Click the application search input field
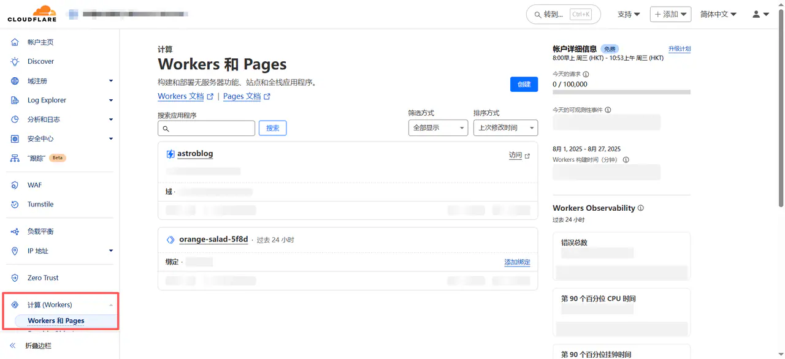 click(206, 128)
